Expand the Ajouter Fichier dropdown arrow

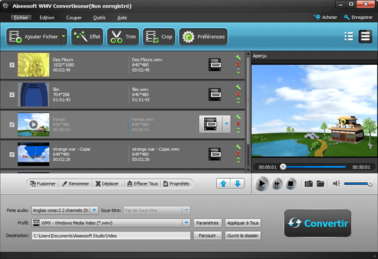click(64, 36)
